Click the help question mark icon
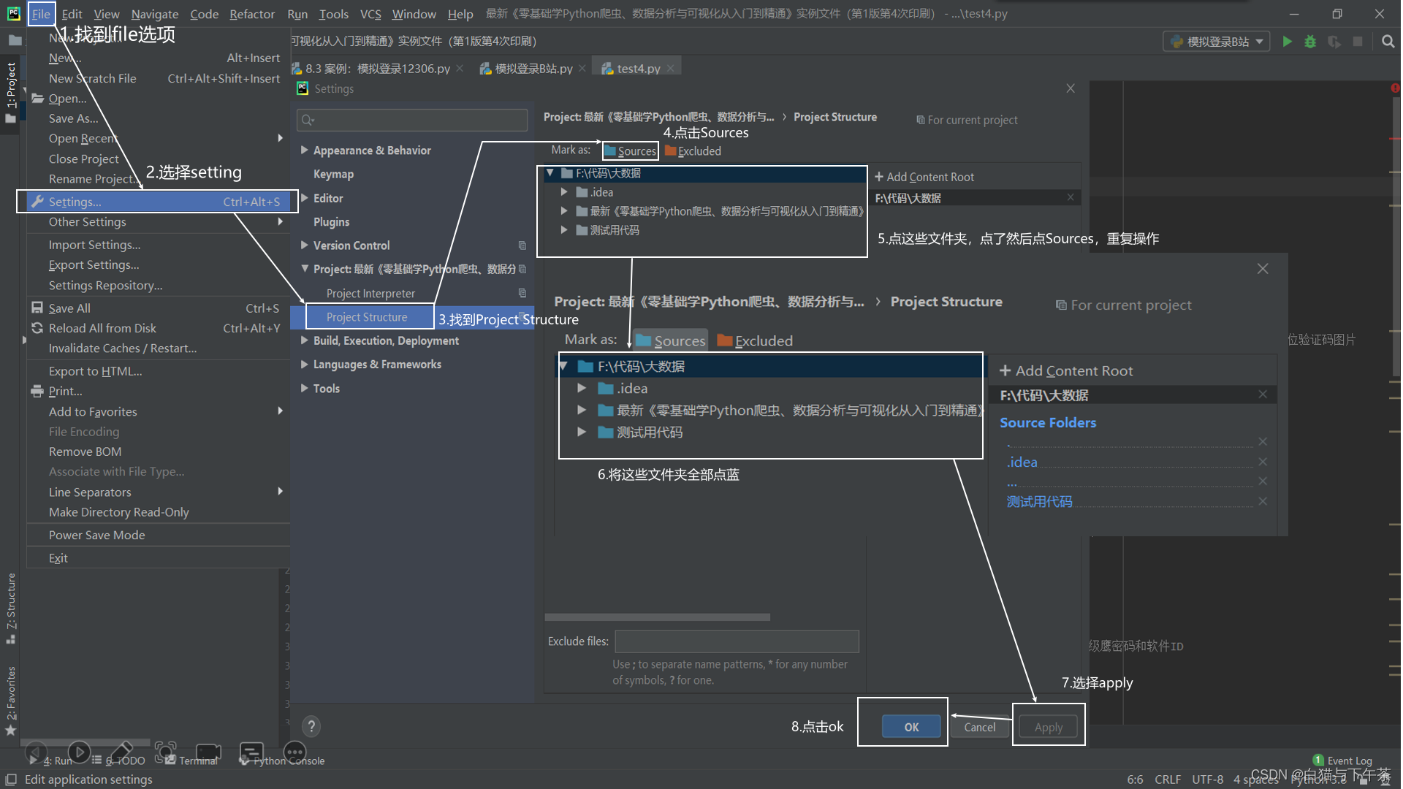The height and width of the screenshot is (789, 1403). (311, 726)
